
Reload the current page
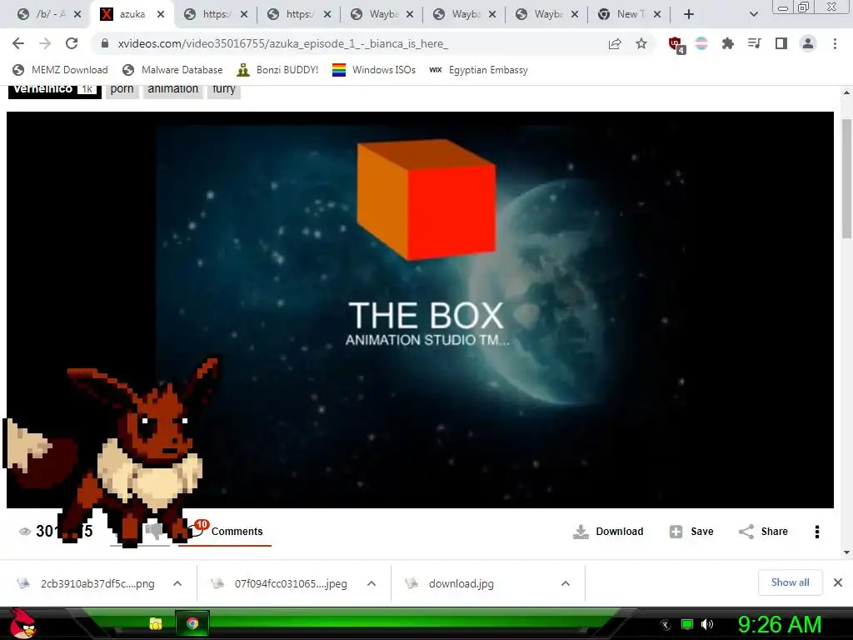[72, 43]
